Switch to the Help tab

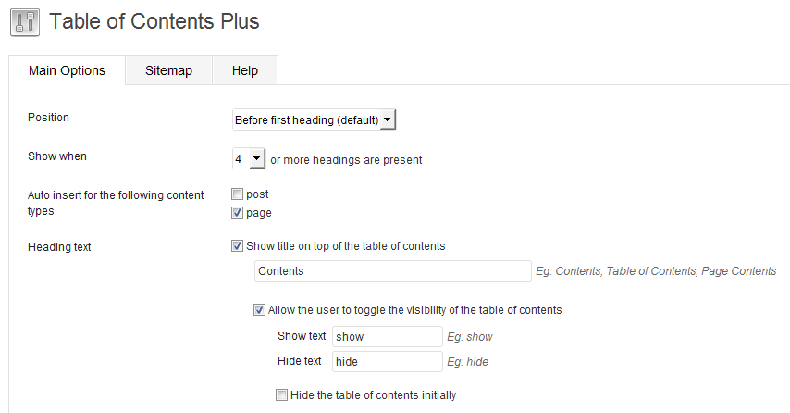[x=244, y=70]
